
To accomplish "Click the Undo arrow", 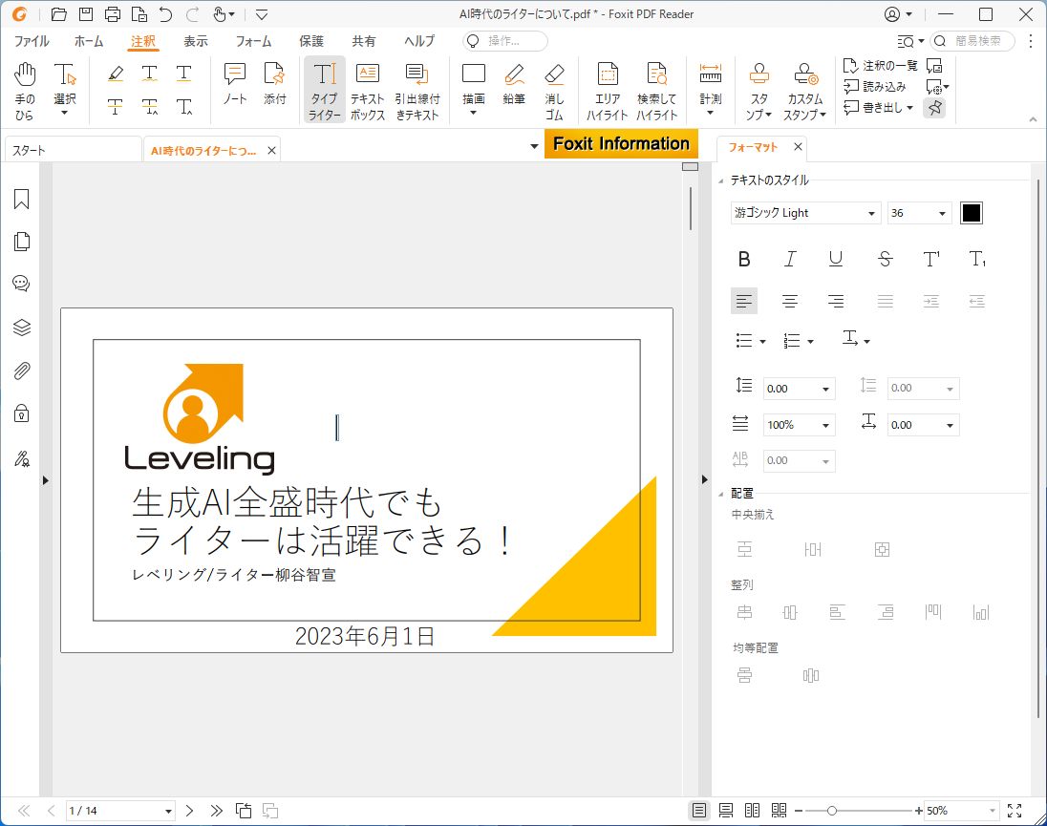I will click(x=165, y=14).
